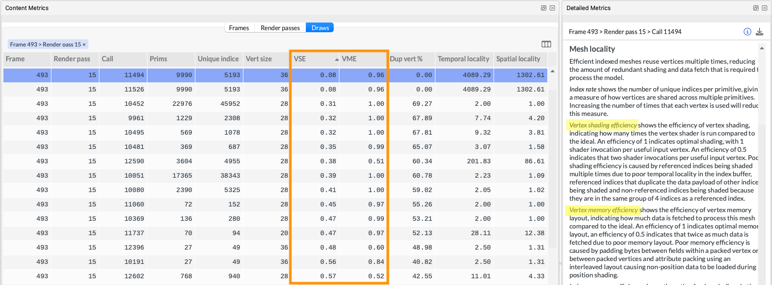Select the row with call 12590

[275, 161]
